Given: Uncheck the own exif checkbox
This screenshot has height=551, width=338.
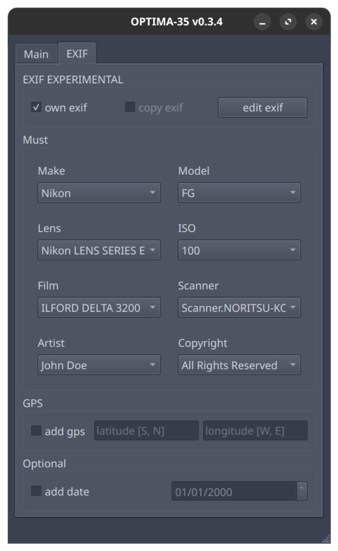Looking at the screenshot, I should [x=36, y=107].
